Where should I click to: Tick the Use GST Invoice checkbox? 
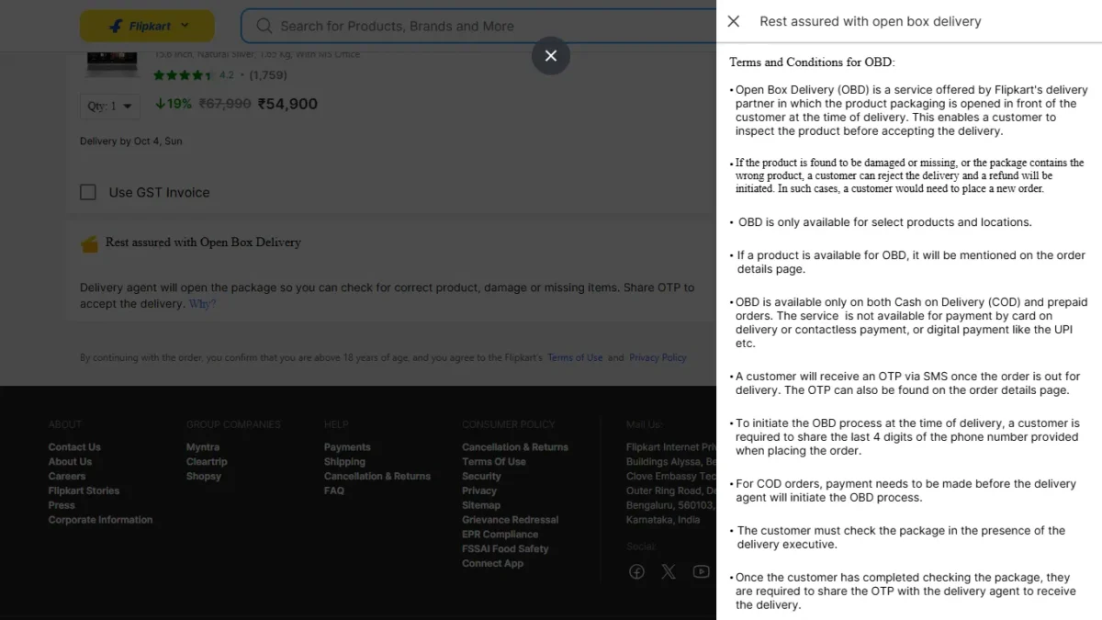pyautogui.click(x=88, y=192)
